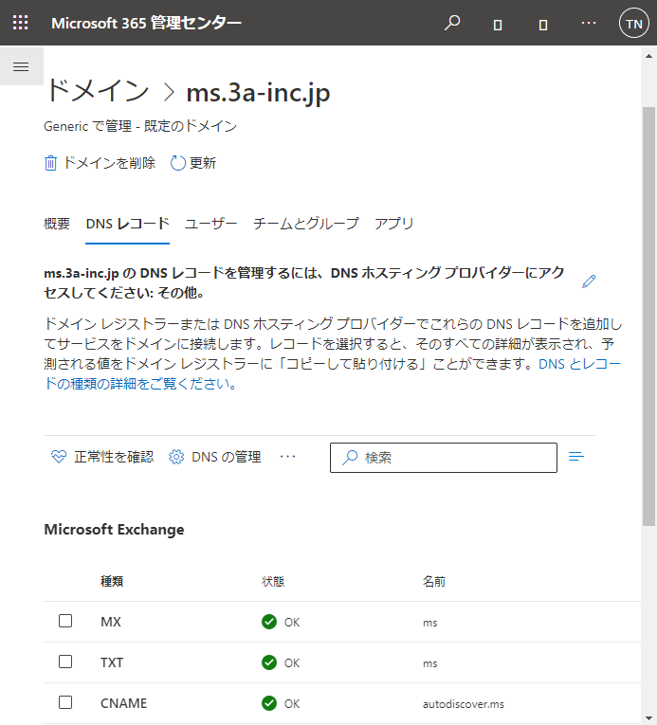Click the Microsoft 365 管理センター title
This screenshot has height=725, width=657.
146,23
